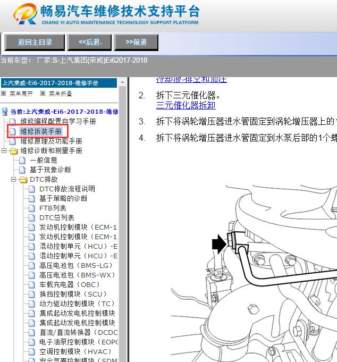
Task: Open DTC总列表 entry
Action: [57, 217]
